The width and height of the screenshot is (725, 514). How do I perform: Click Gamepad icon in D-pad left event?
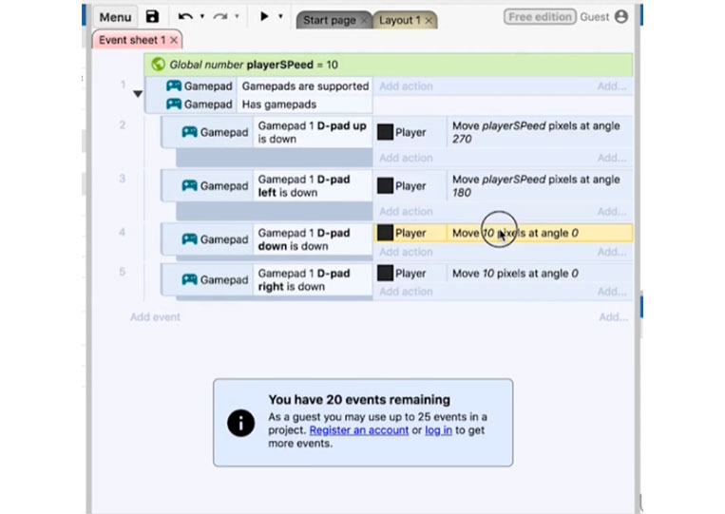click(190, 186)
